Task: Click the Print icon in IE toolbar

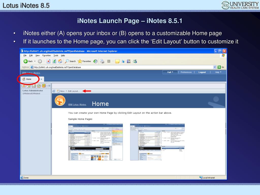Action: (102, 61)
